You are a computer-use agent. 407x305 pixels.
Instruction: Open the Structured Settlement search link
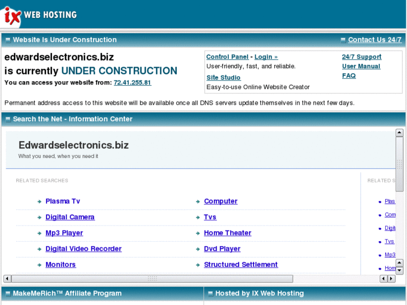point(241,265)
